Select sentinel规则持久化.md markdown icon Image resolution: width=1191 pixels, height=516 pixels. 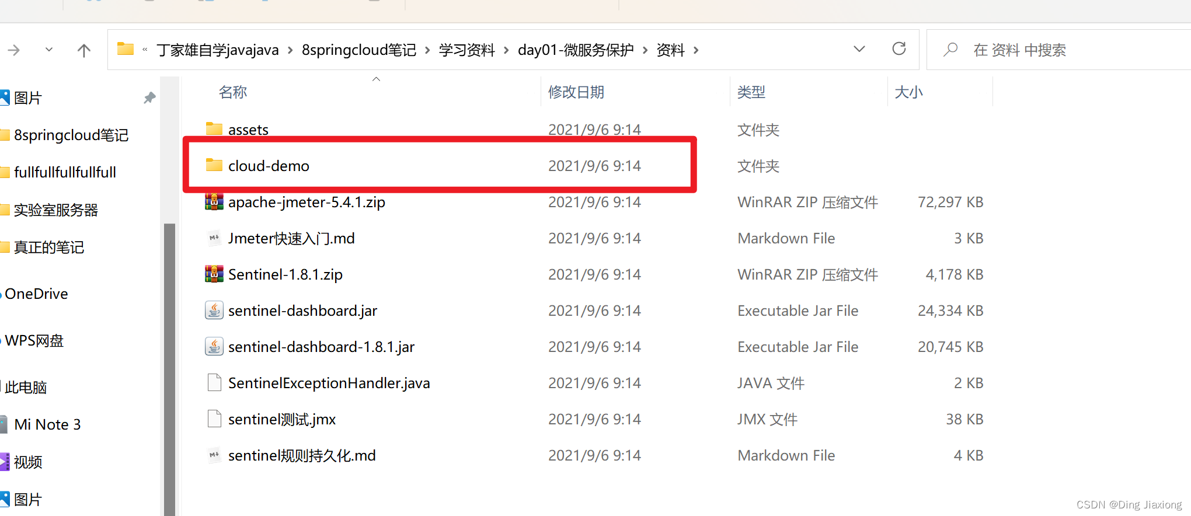click(x=214, y=455)
